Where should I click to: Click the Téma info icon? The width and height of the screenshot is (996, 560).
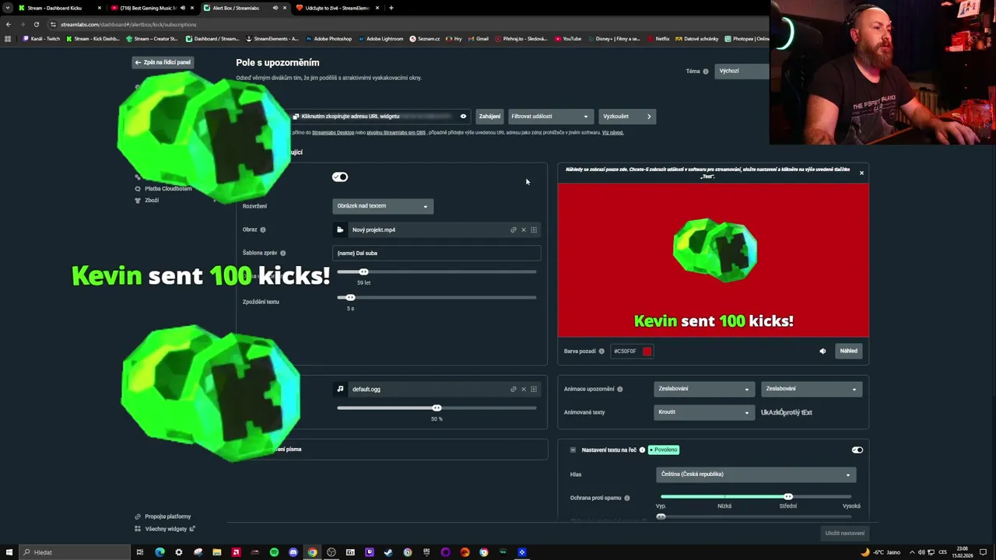click(706, 72)
